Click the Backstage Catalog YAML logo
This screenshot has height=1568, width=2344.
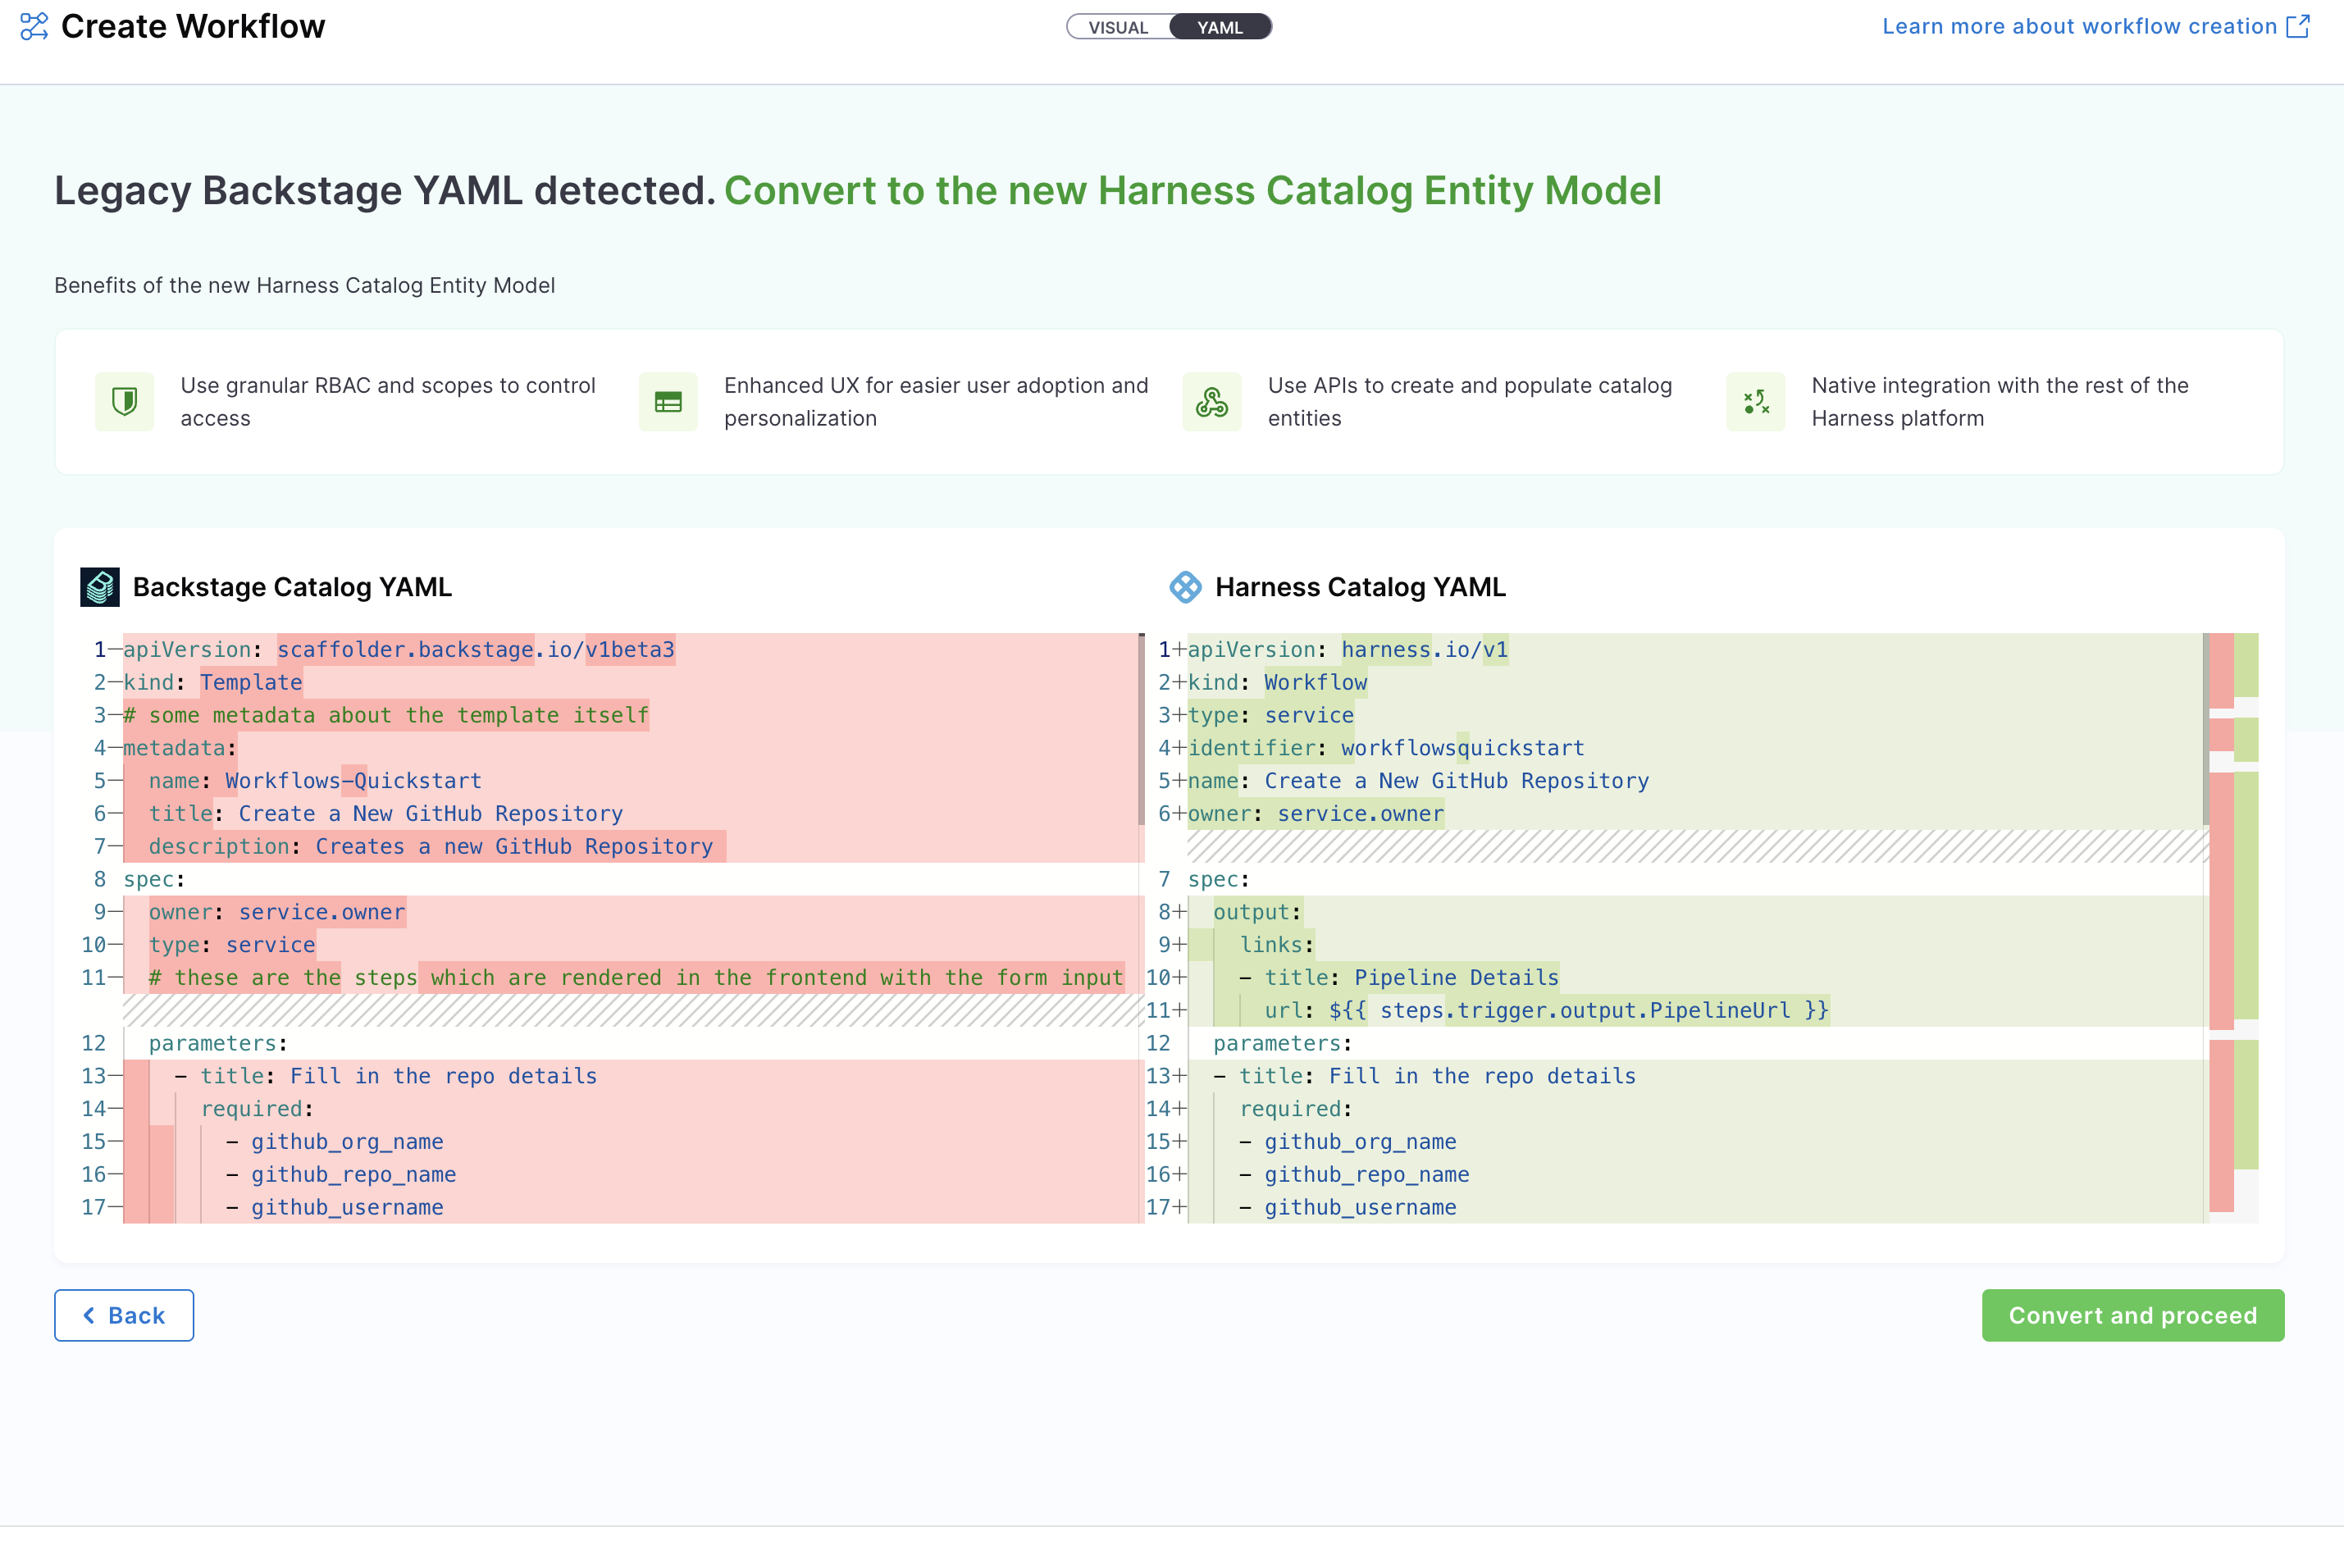pos(100,587)
